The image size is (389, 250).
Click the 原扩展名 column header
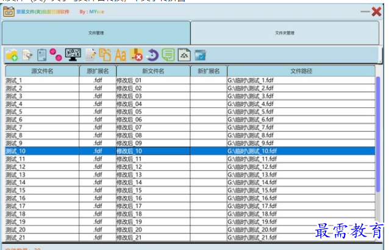(x=98, y=71)
